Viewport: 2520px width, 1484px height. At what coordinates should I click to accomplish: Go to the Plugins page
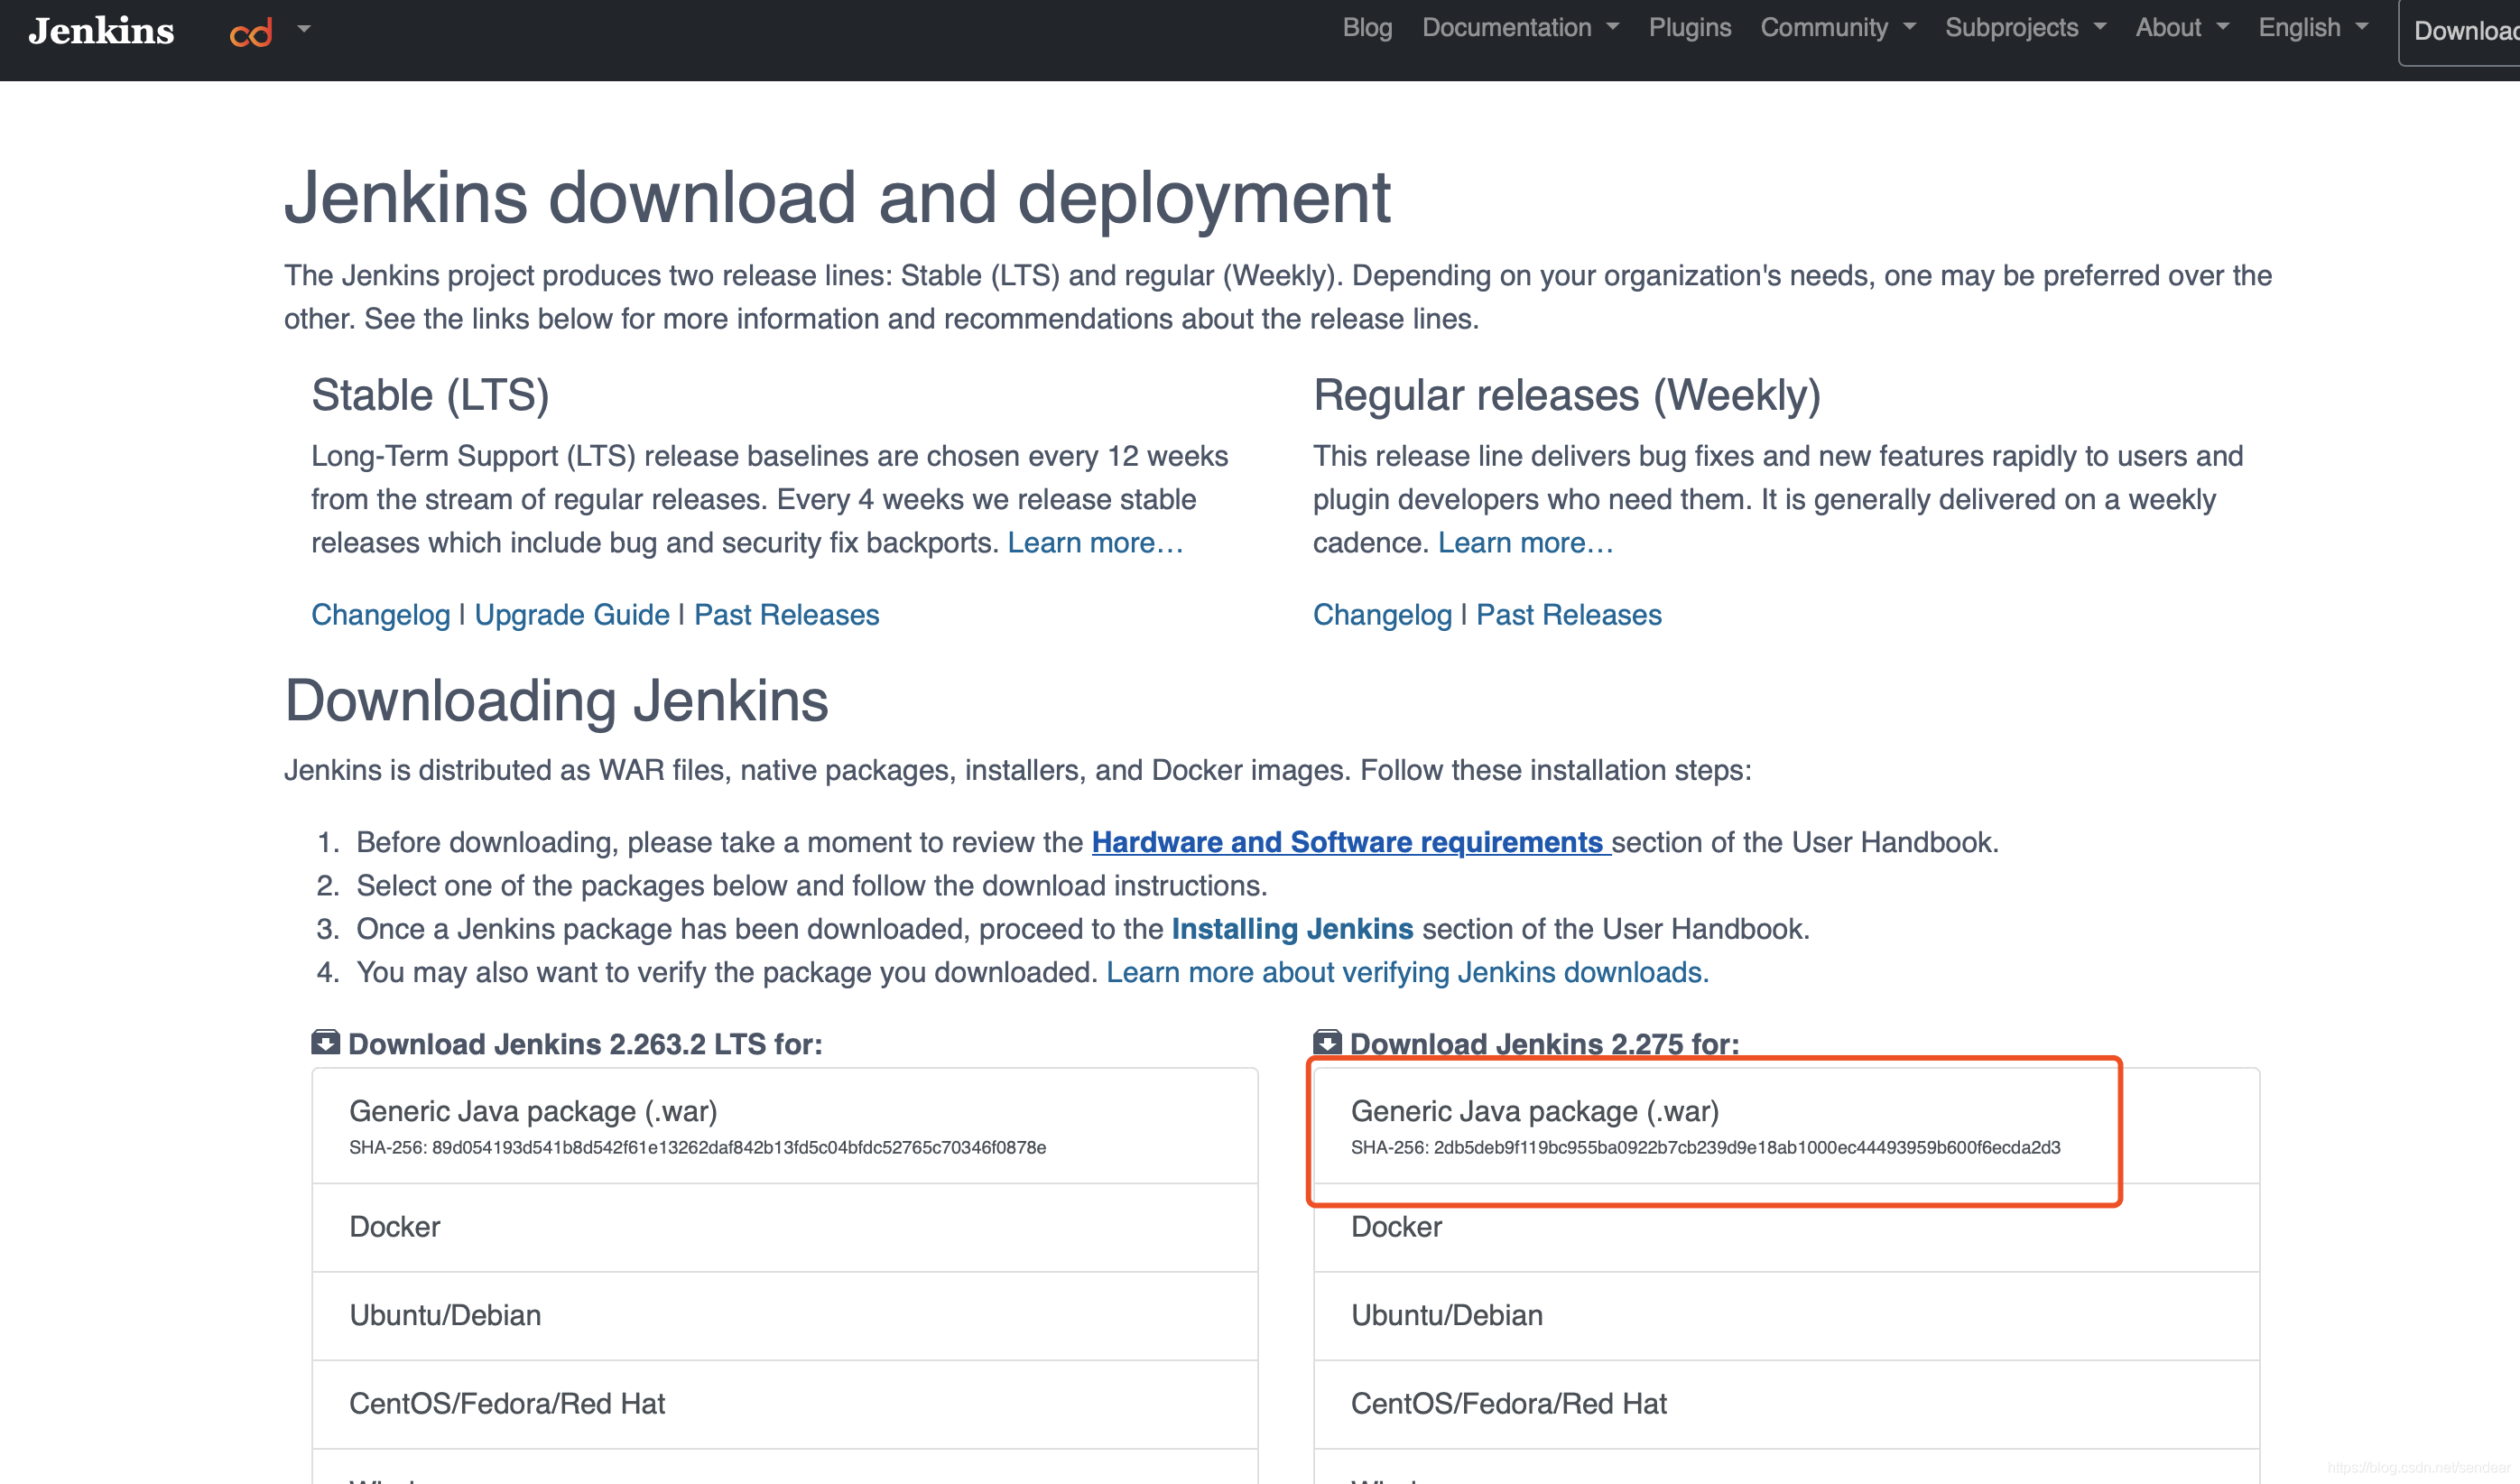(x=1690, y=28)
